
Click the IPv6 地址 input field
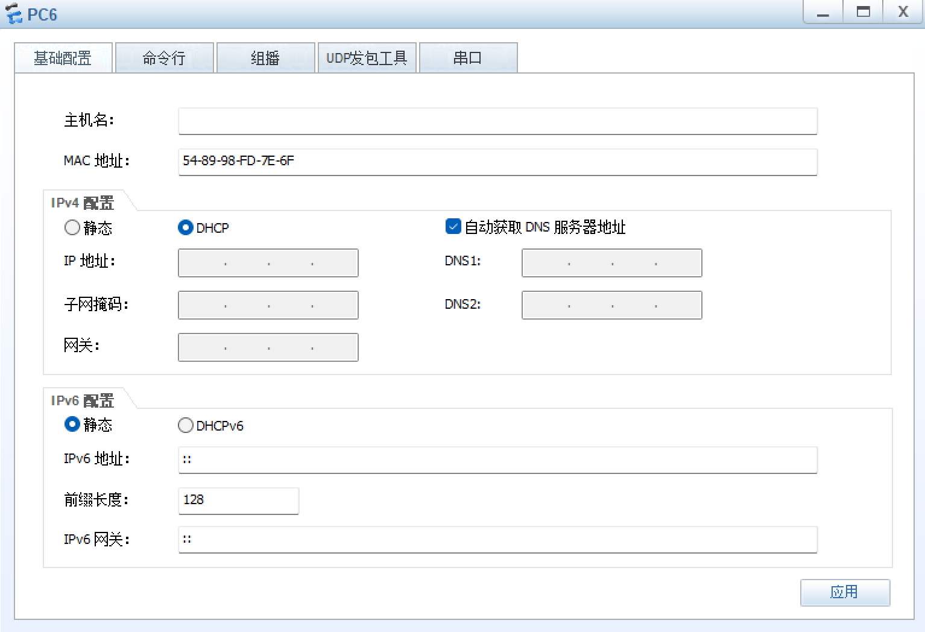[497, 460]
